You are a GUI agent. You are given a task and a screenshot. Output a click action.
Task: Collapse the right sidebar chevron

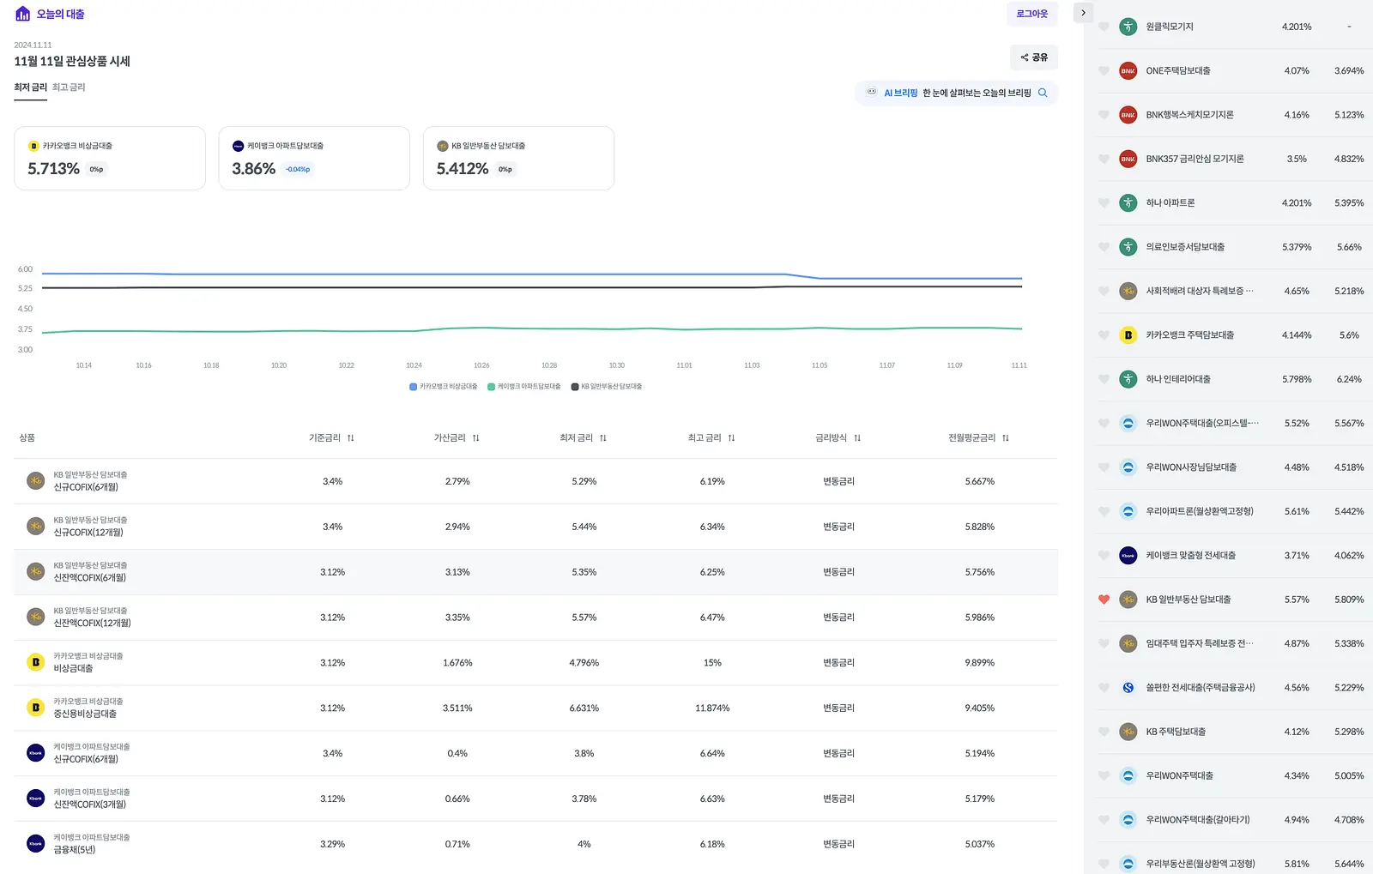[1084, 13]
